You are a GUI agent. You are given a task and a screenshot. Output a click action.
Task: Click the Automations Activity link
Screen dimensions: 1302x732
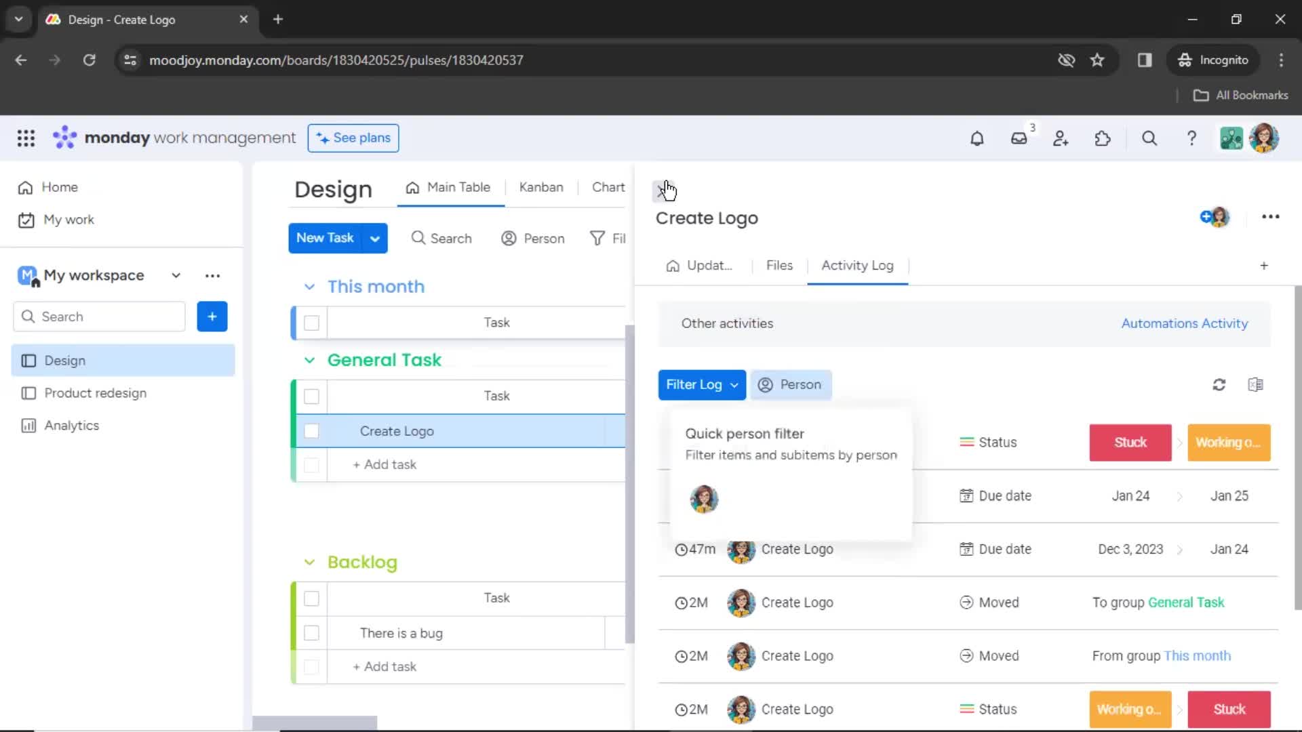[x=1185, y=323]
